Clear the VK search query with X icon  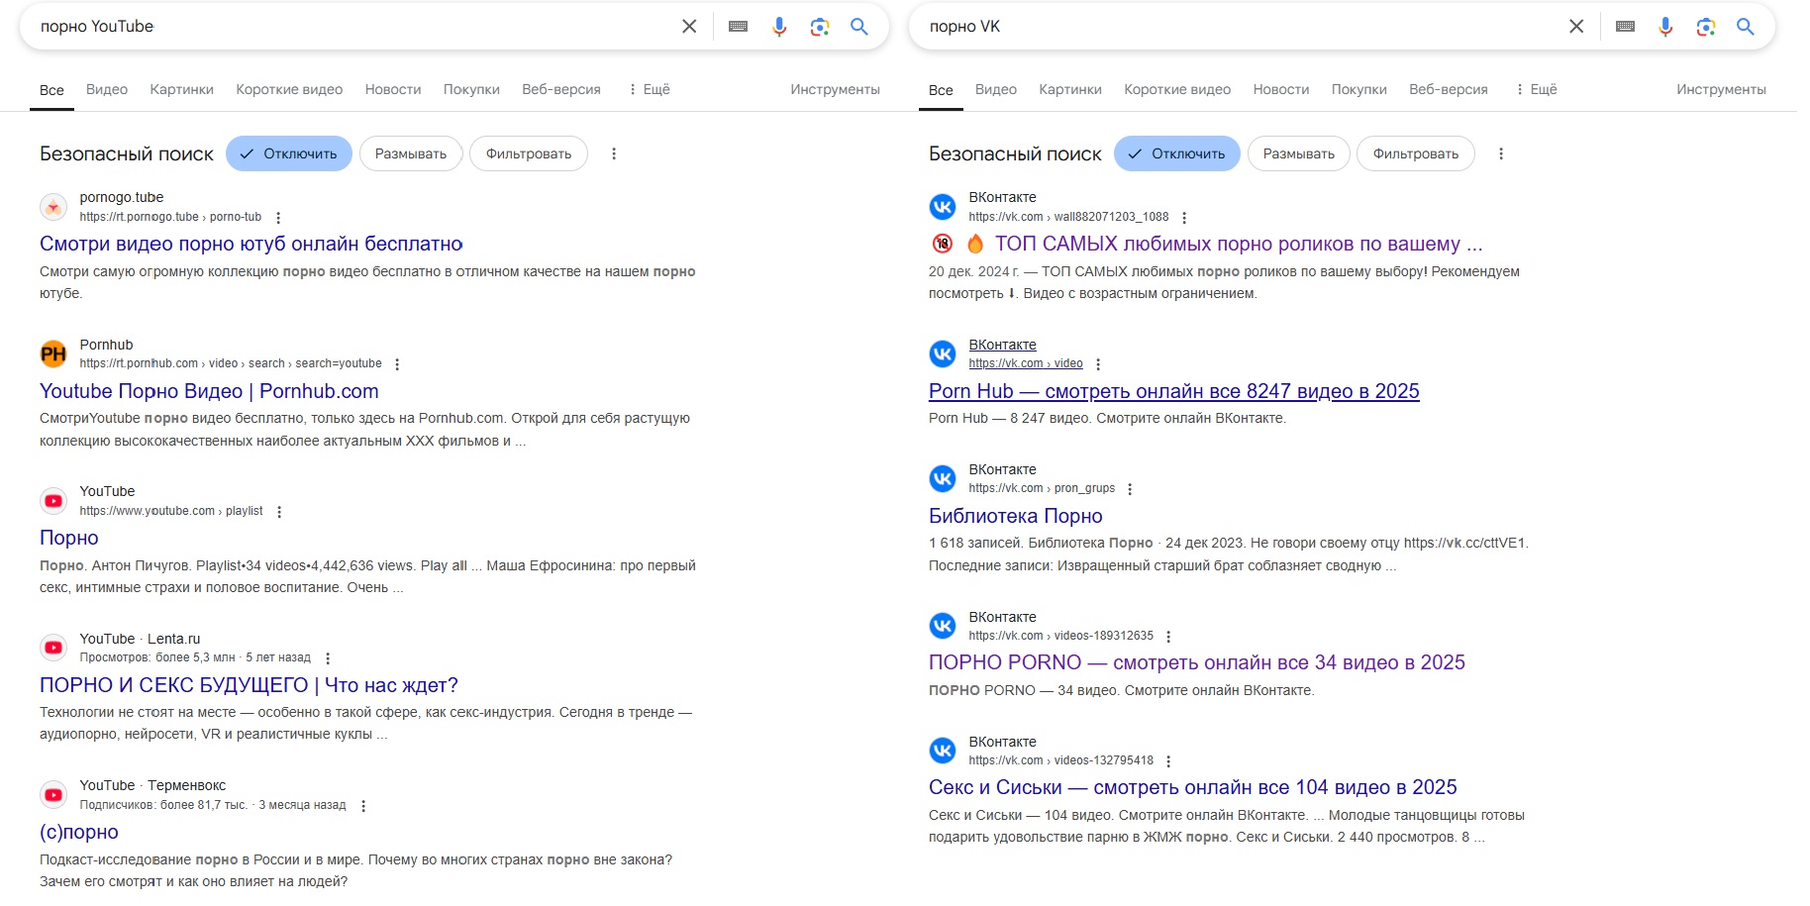(x=1576, y=27)
